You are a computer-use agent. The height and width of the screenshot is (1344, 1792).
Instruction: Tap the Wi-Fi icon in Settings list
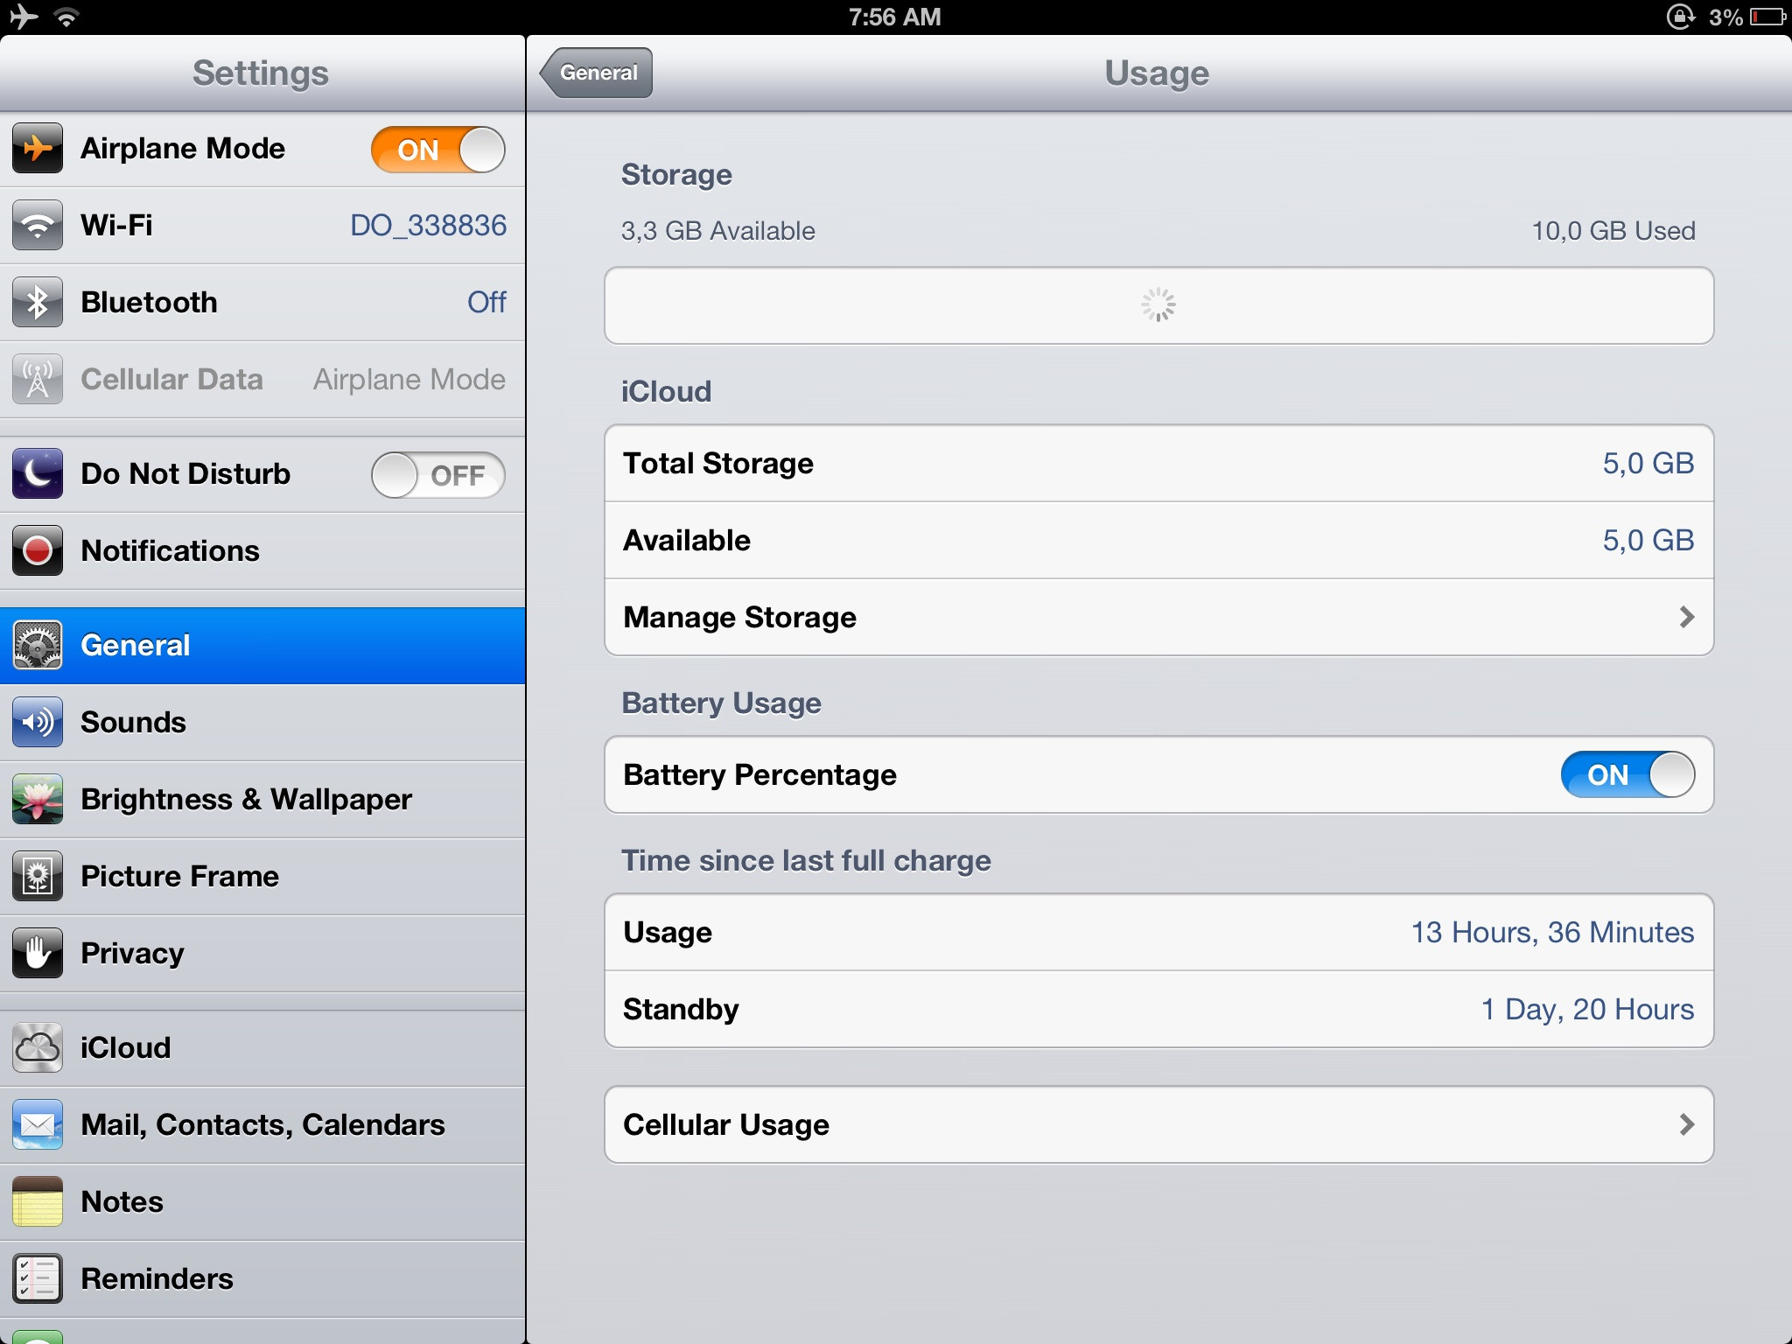pyautogui.click(x=37, y=226)
